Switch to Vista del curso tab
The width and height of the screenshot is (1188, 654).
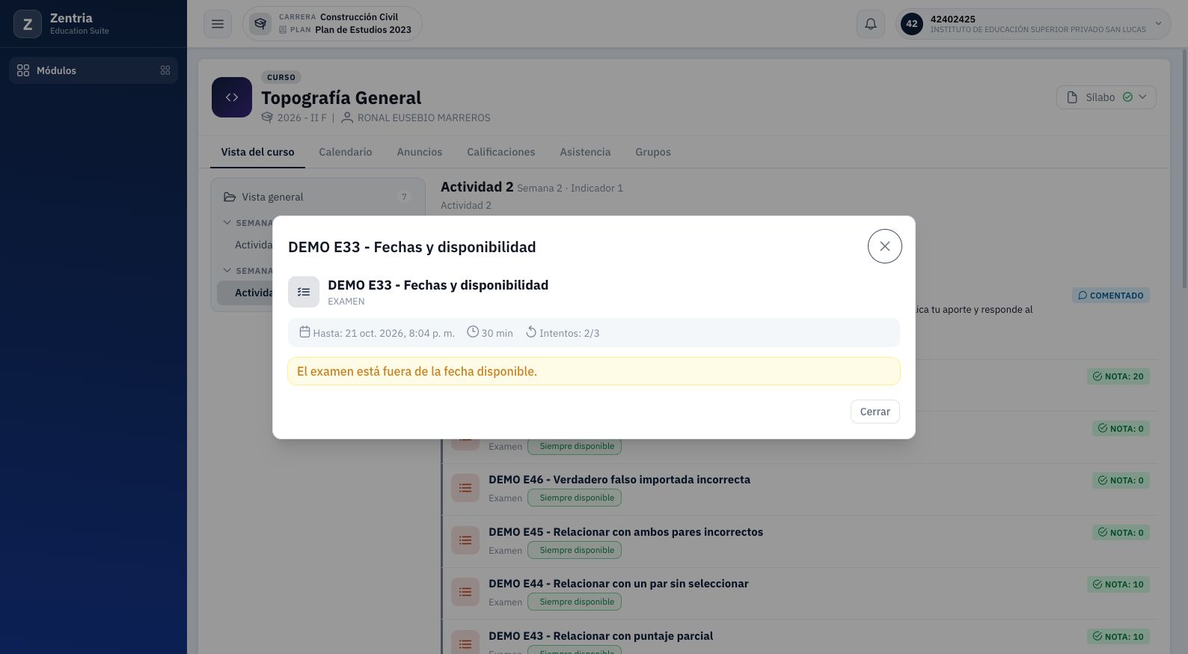pos(257,152)
